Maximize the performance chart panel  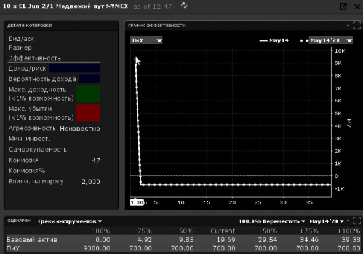357,25
